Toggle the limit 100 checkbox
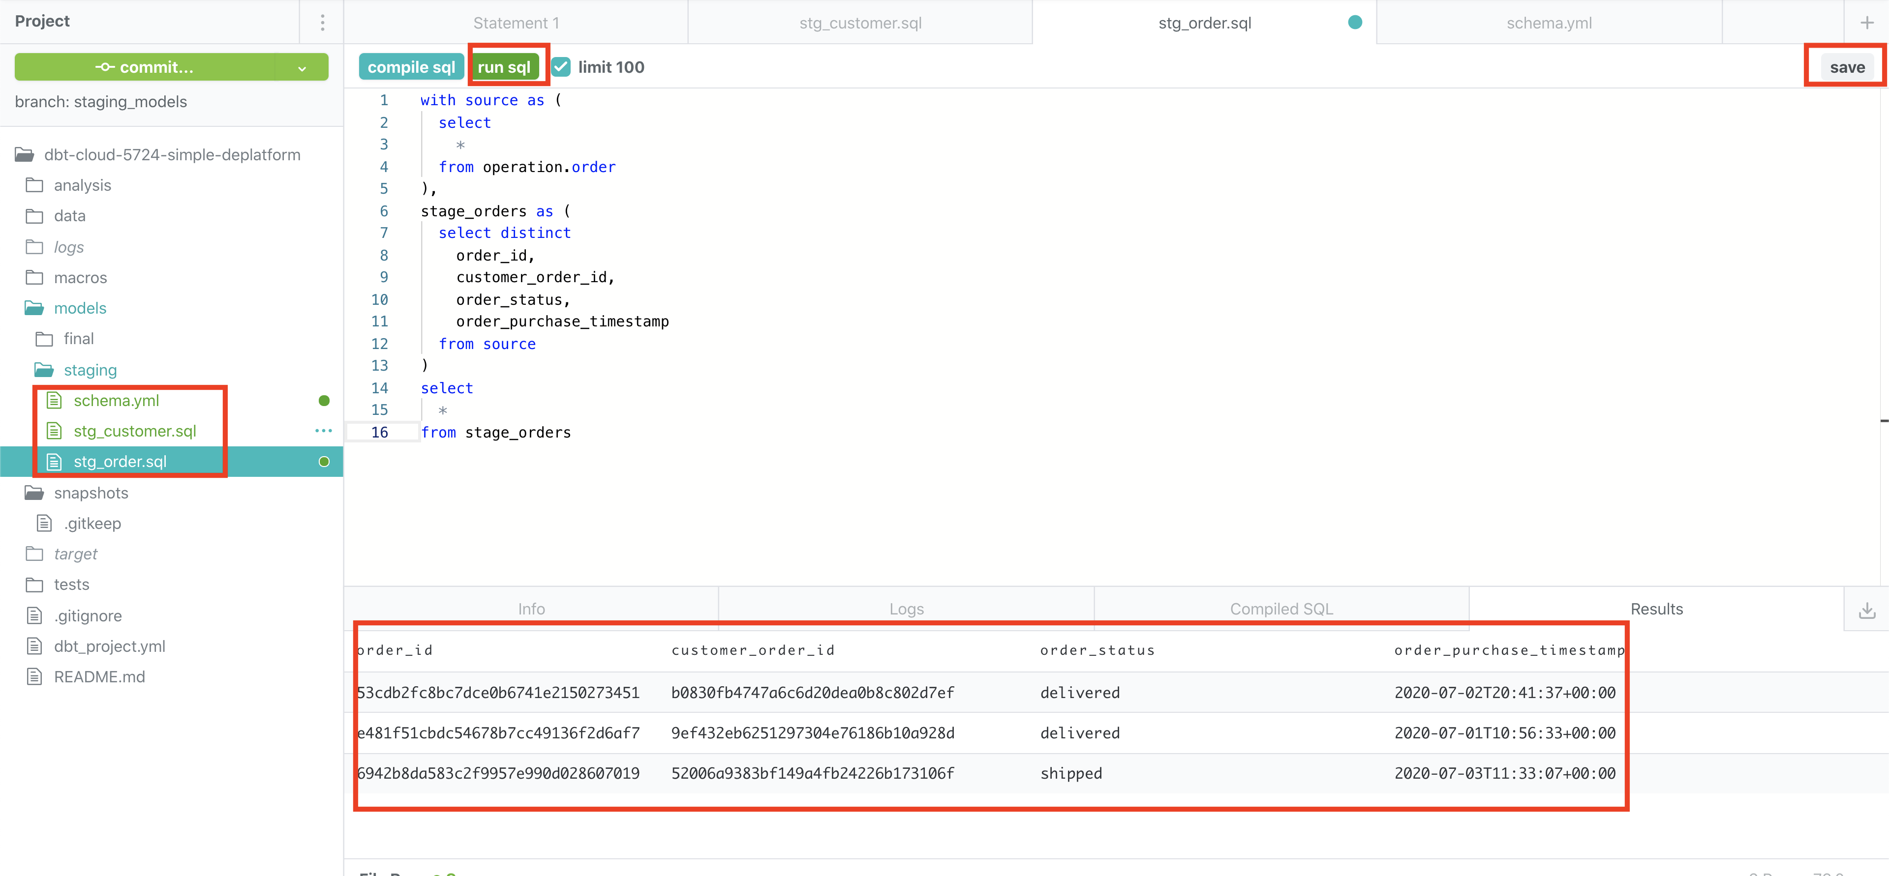Screen dimensions: 1889x876 tap(561, 67)
